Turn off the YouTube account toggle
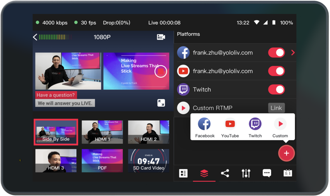The image size is (330, 196). (x=276, y=71)
